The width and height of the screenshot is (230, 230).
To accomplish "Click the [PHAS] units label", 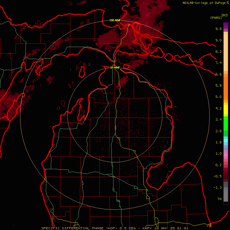I will 216,18.
